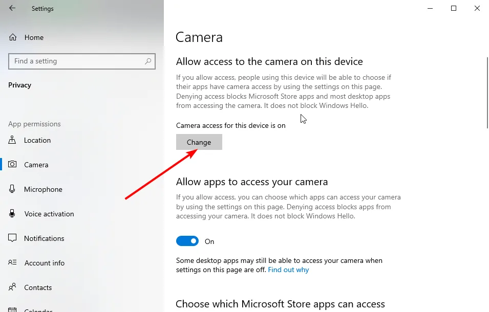This screenshot has height=312, width=489.
Task: Maximize the Settings window
Action: [453, 8]
